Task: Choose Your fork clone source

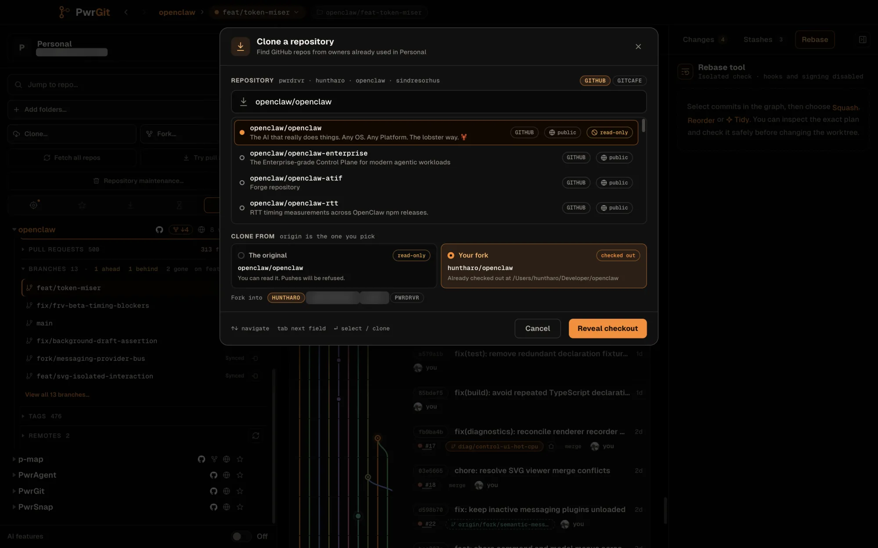Action: coord(543,266)
